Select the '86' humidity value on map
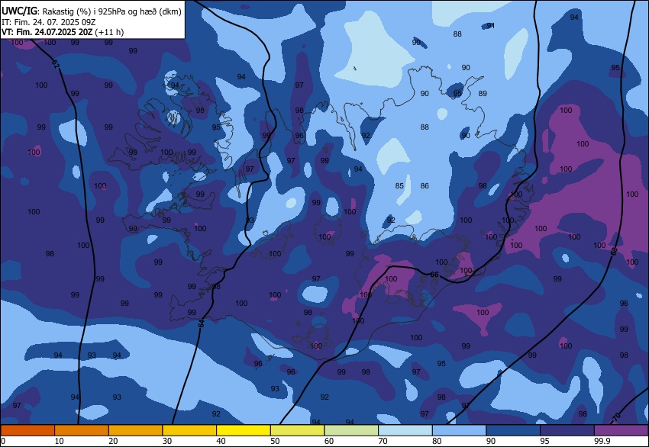 [x=425, y=185]
